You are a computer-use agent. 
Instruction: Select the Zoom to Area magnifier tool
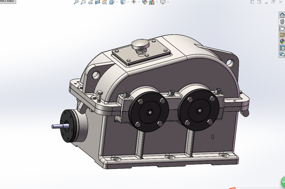point(83,2)
